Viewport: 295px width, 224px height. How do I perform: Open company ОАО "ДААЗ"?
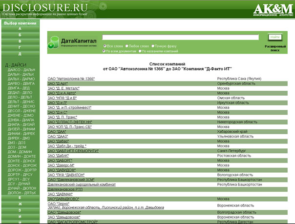58,136
